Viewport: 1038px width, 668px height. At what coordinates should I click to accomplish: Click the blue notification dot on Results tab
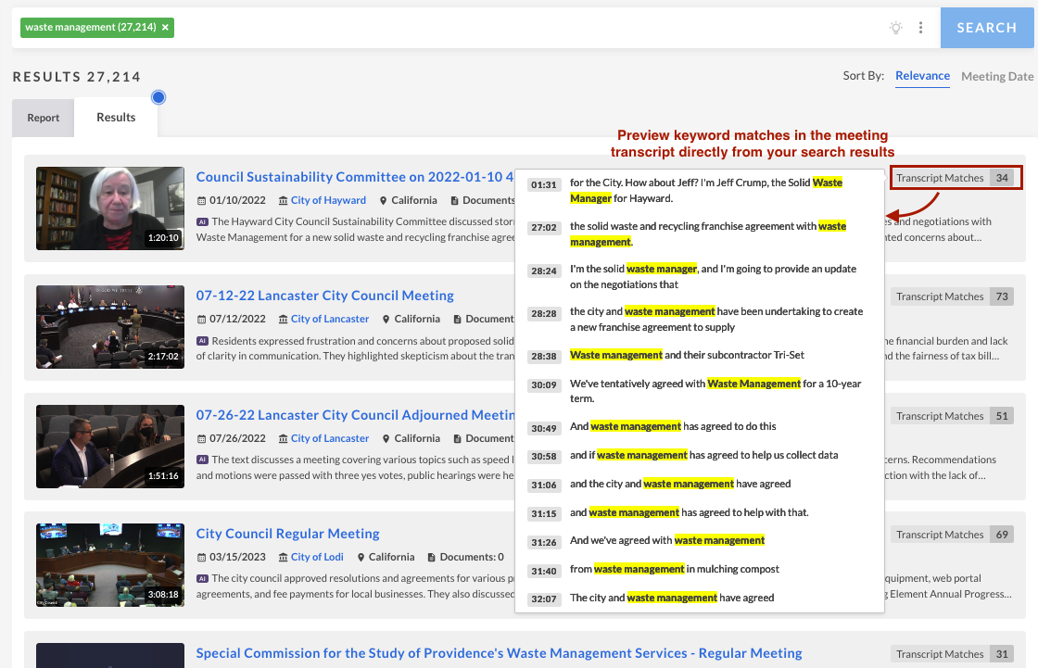pos(158,97)
